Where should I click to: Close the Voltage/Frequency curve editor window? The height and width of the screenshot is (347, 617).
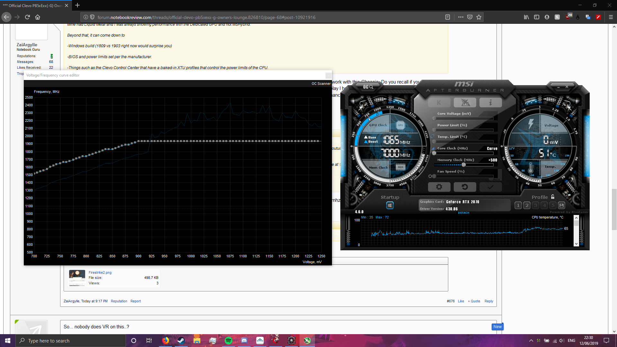[x=328, y=75]
